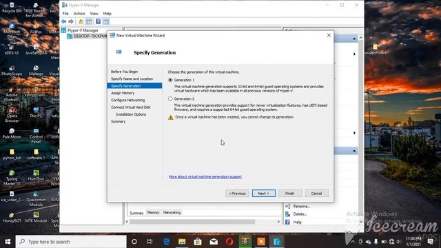Open Opera from the taskbar
The height and width of the screenshot is (248, 441).
(229, 242)
